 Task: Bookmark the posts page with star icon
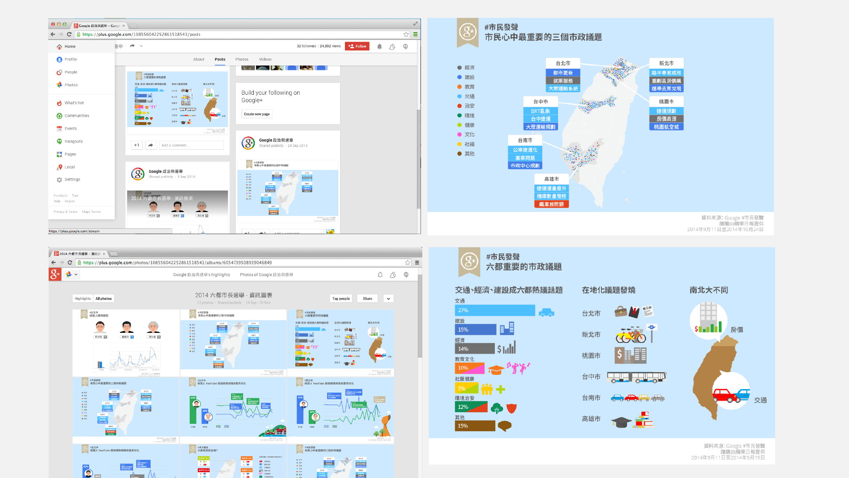[x=406, y=34]
